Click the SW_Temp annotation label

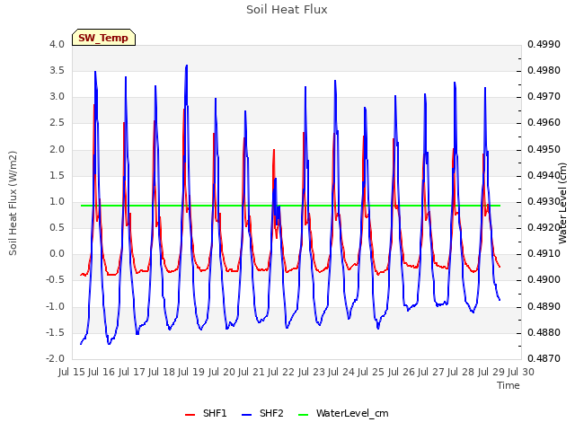[103, 38]
